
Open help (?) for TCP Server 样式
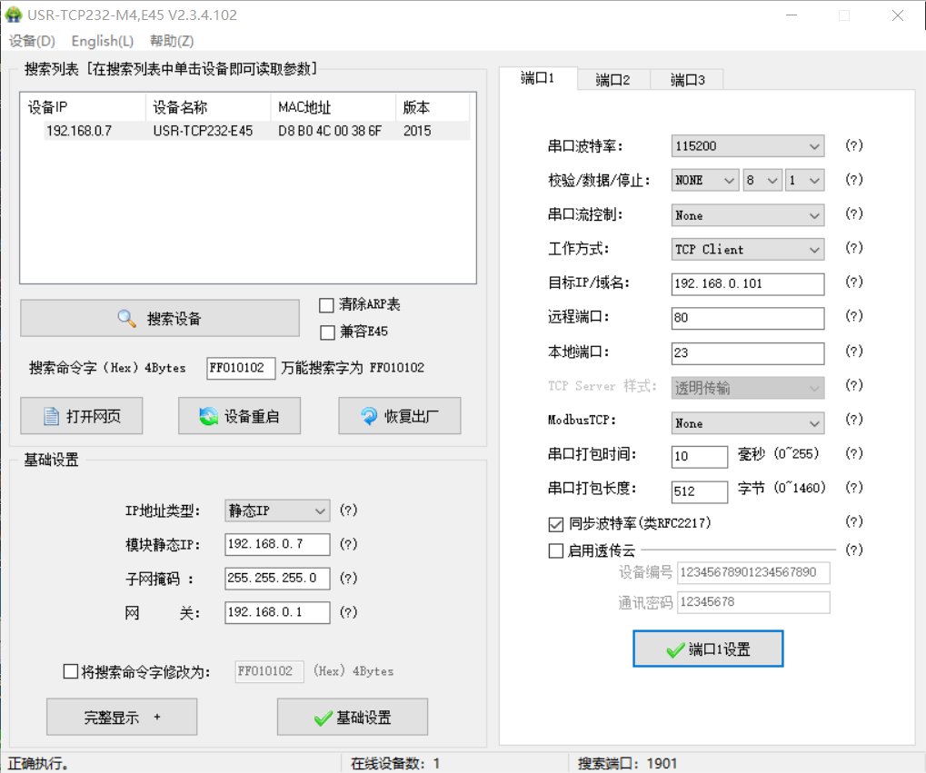point(854,386)
